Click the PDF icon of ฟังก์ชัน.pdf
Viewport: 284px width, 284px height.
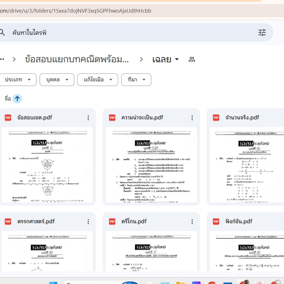[216, 221]
